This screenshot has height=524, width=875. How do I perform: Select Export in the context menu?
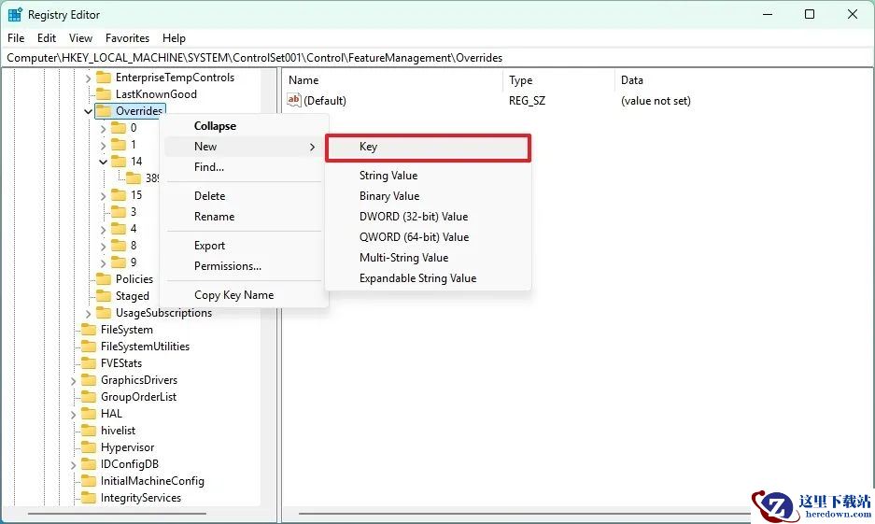click(244, 246)
